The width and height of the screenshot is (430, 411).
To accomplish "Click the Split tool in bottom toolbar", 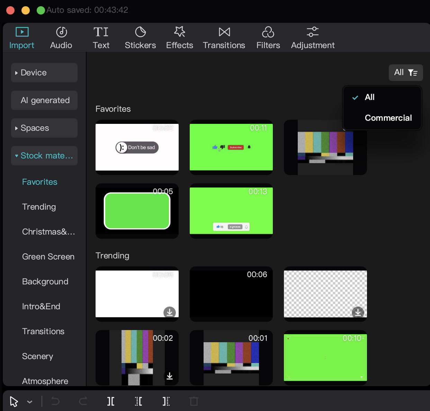I will click(x=111, y=401).
